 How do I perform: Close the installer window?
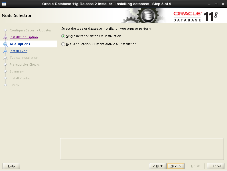(x=223, y=4)
